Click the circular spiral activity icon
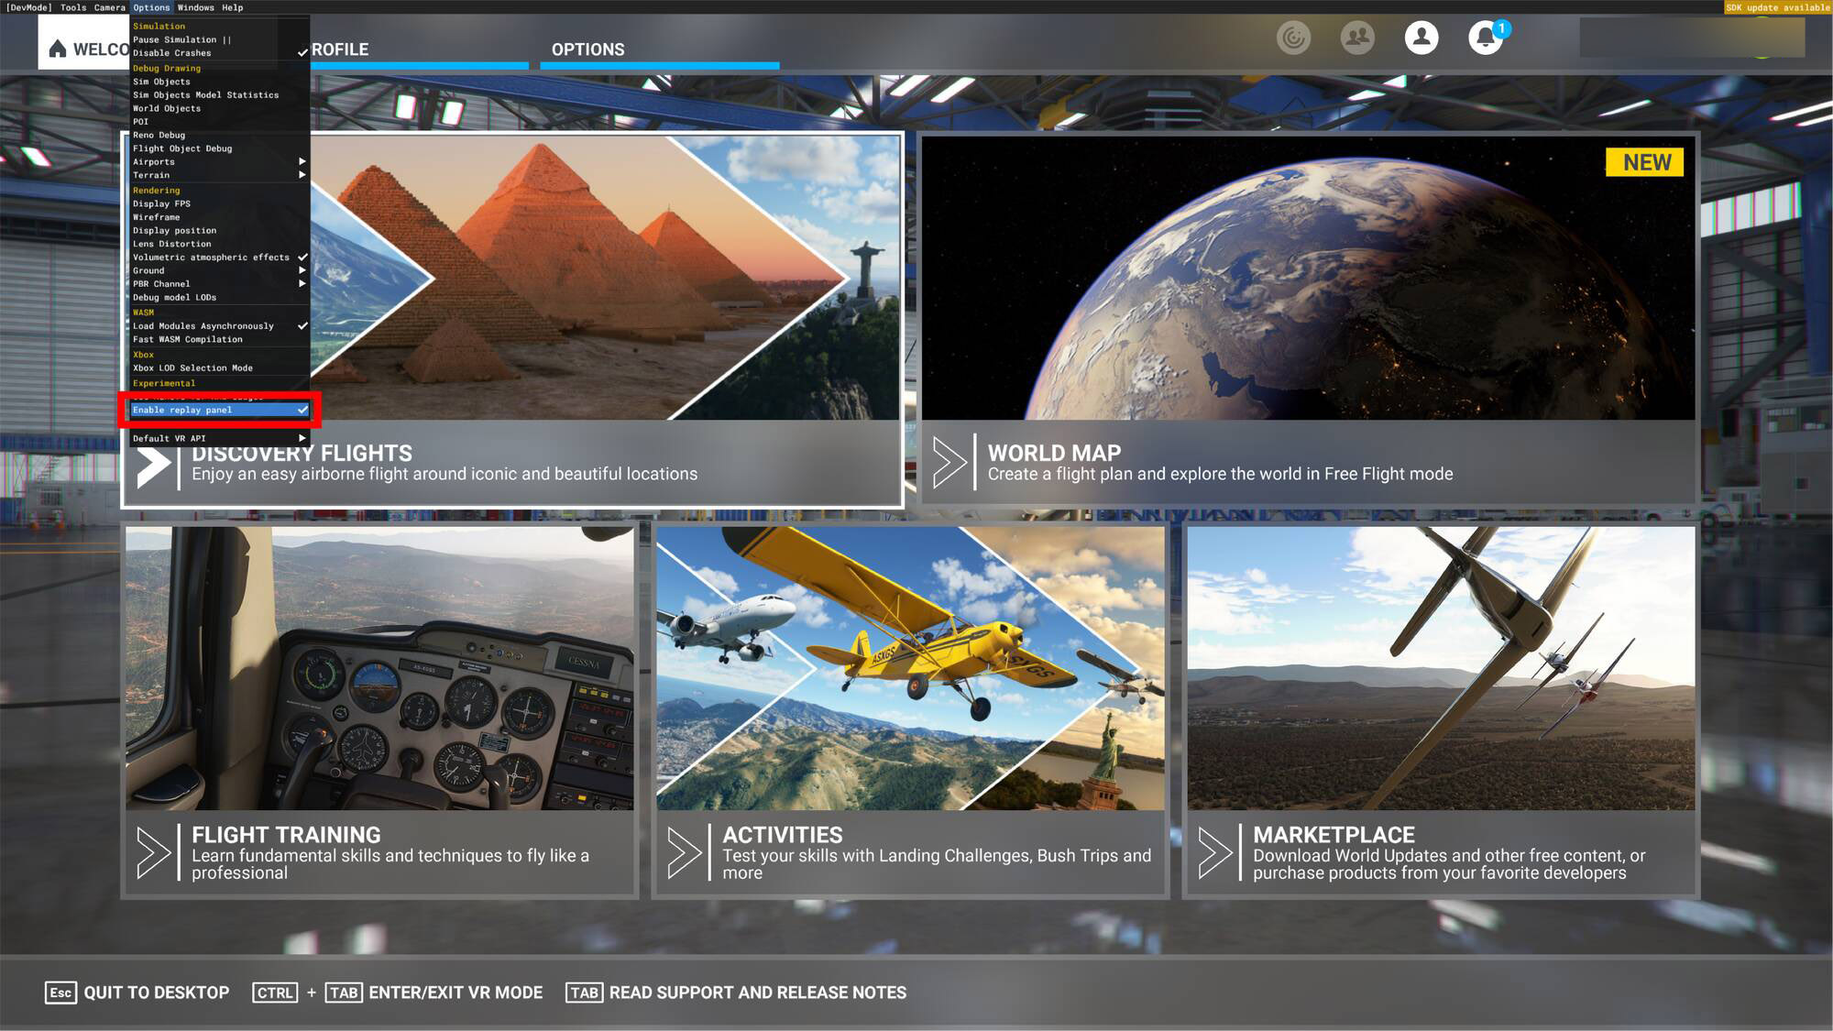The width and height of the screenshot is (1833, 1031). [1293, 38]
